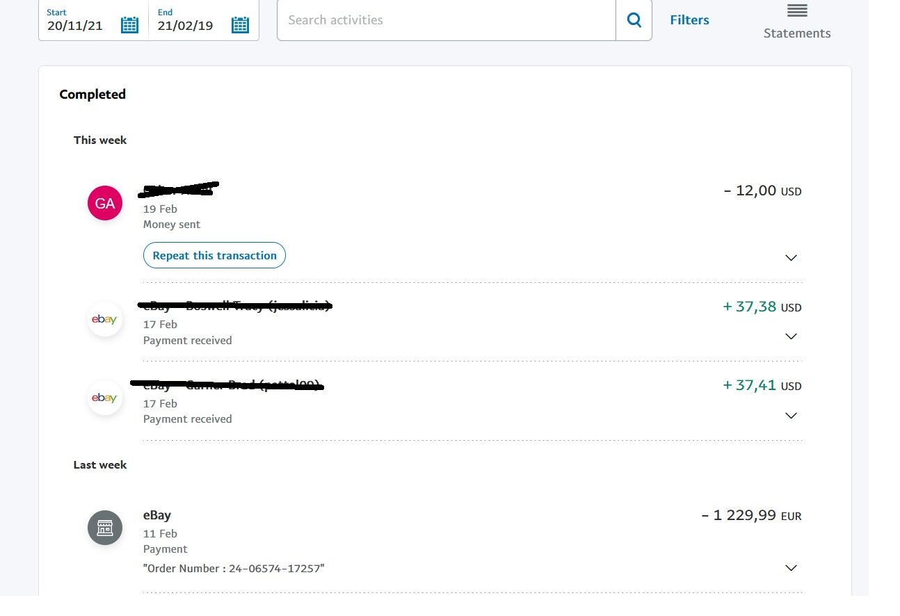This screenshot has height=616, width=900.
Task: Open Statements label text
Action: 797,33
